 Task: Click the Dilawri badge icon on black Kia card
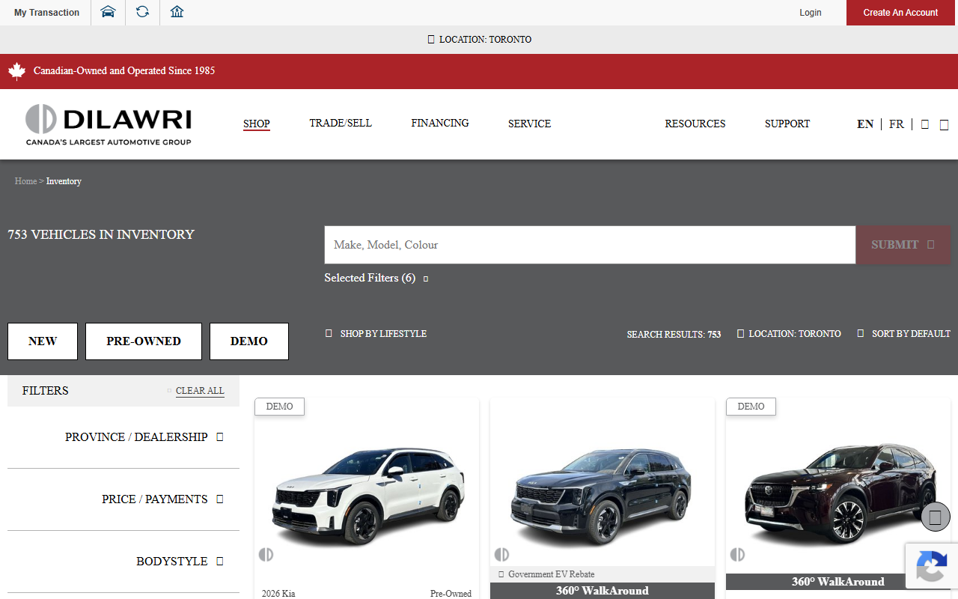(501, 554)
